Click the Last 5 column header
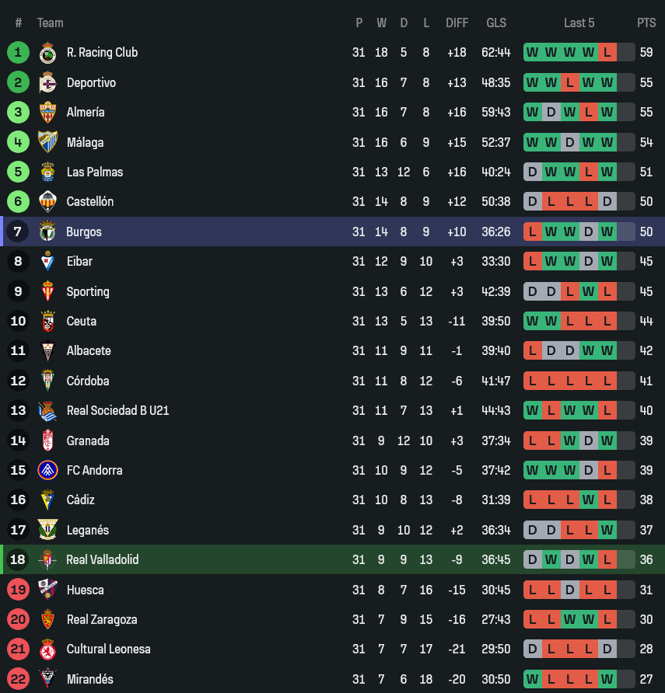The height and width of the screenshot is (693, 665). (579, 23)
